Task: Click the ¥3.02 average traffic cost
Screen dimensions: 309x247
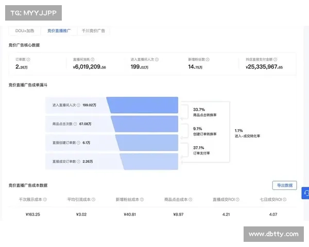Action: click(x=81, y=214)
